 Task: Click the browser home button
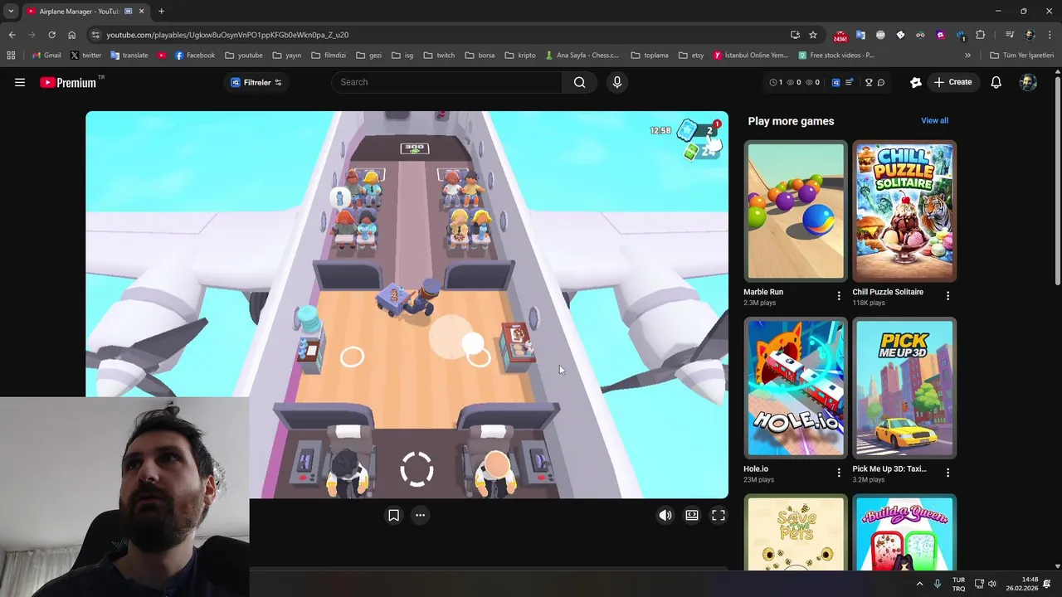point(71,35)
